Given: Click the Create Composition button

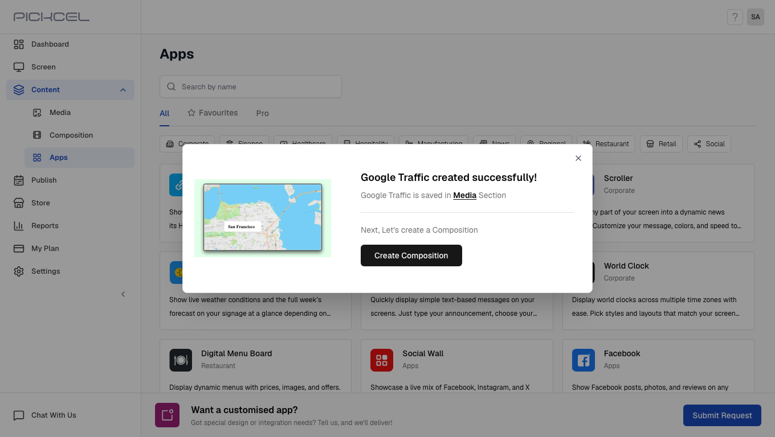Looking at the screenshot, I should pos(411,255).
